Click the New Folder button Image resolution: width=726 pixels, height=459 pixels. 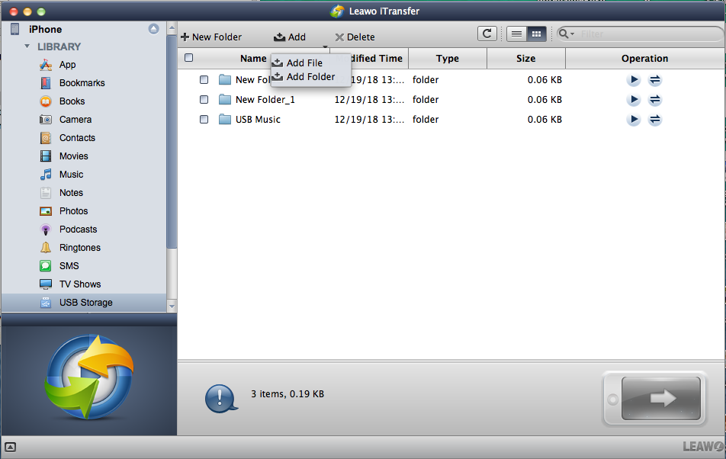coord(211,37)
